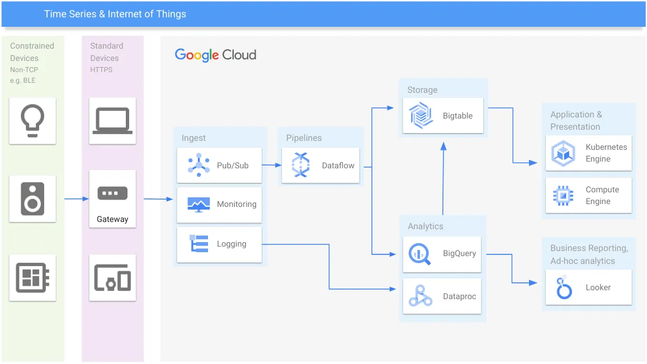
Task: Select the Looker label
Action: (598, 287)
